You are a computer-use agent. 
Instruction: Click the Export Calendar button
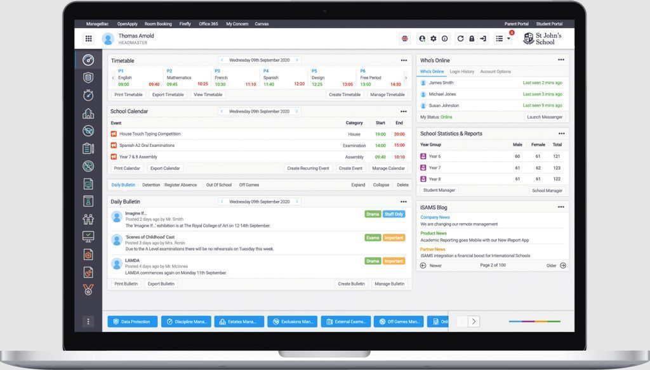(165, 169)
